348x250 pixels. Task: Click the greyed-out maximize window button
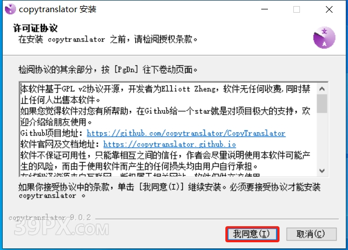point(297,9)
